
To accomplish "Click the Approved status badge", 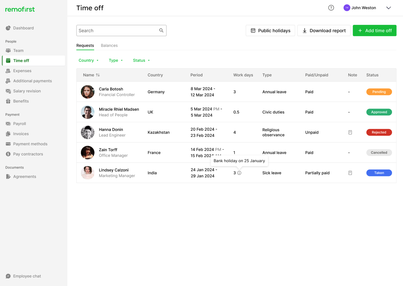I will pyautogui.click(x=379, y=112).
